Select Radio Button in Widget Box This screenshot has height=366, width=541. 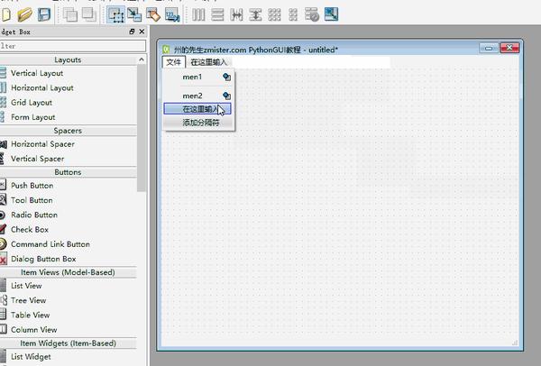(34, 215)
